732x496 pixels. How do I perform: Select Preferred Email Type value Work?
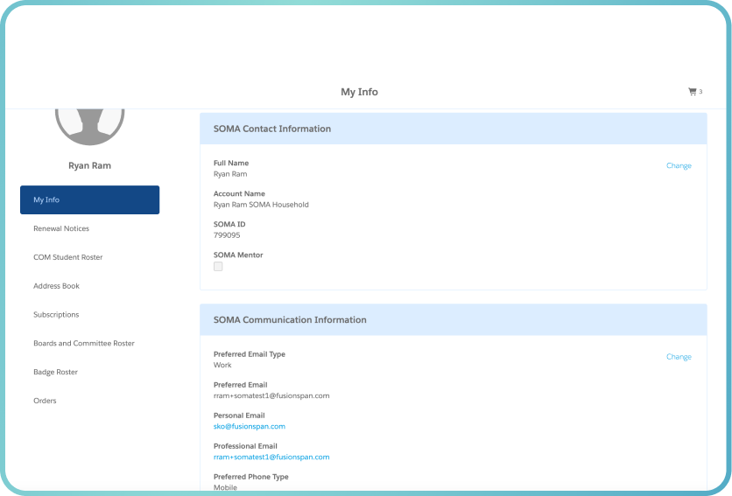[x=222, y=366]
